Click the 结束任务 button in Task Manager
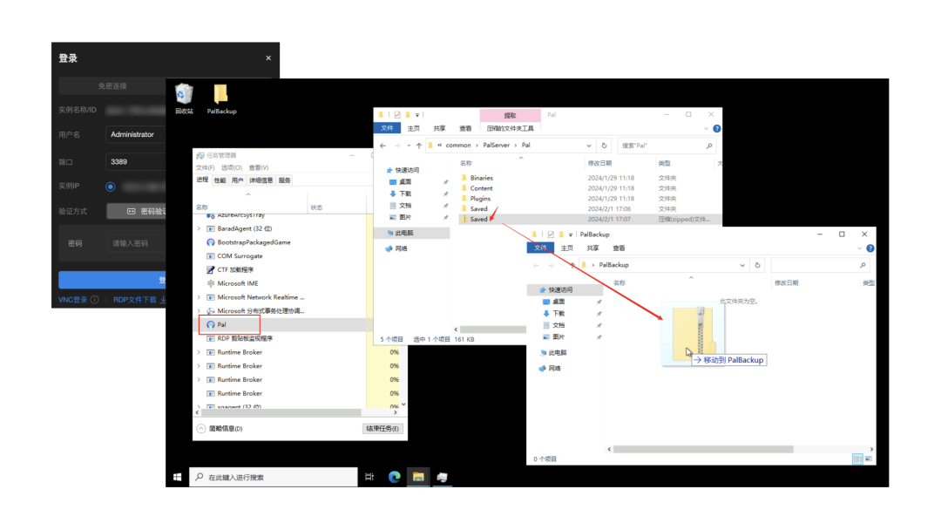941x530 pixels. (382, 429)
